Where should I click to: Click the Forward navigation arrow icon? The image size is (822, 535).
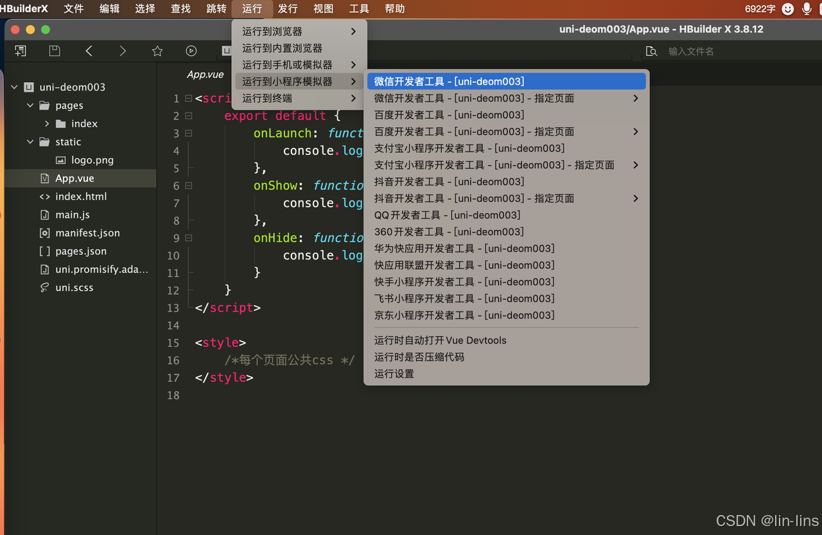click(x=123, y=51)
